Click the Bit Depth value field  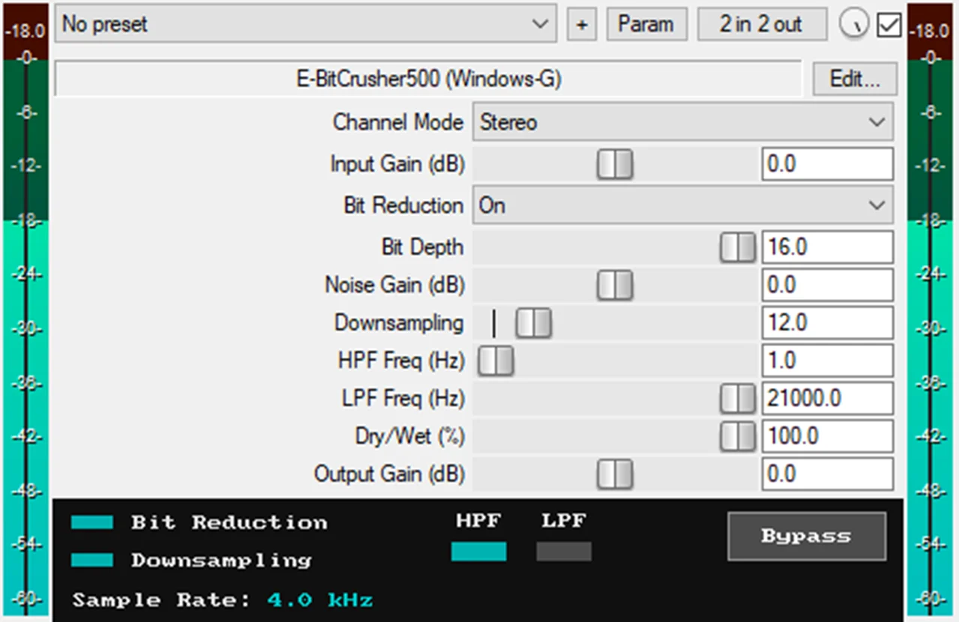coord(828,247)
